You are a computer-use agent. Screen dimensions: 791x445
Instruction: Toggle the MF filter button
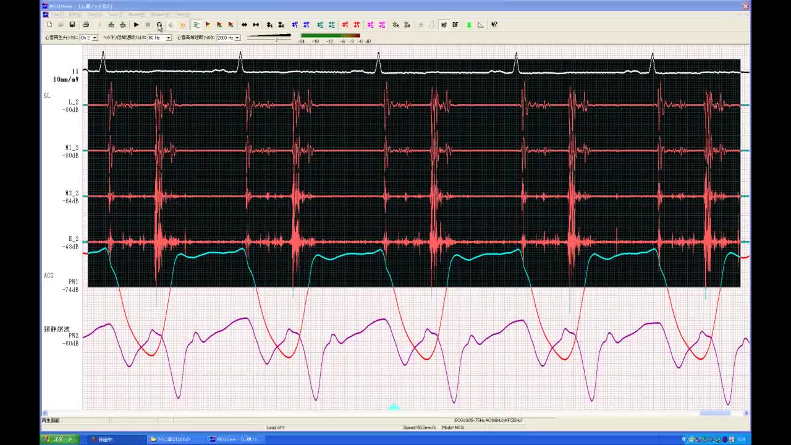(444, 25)
